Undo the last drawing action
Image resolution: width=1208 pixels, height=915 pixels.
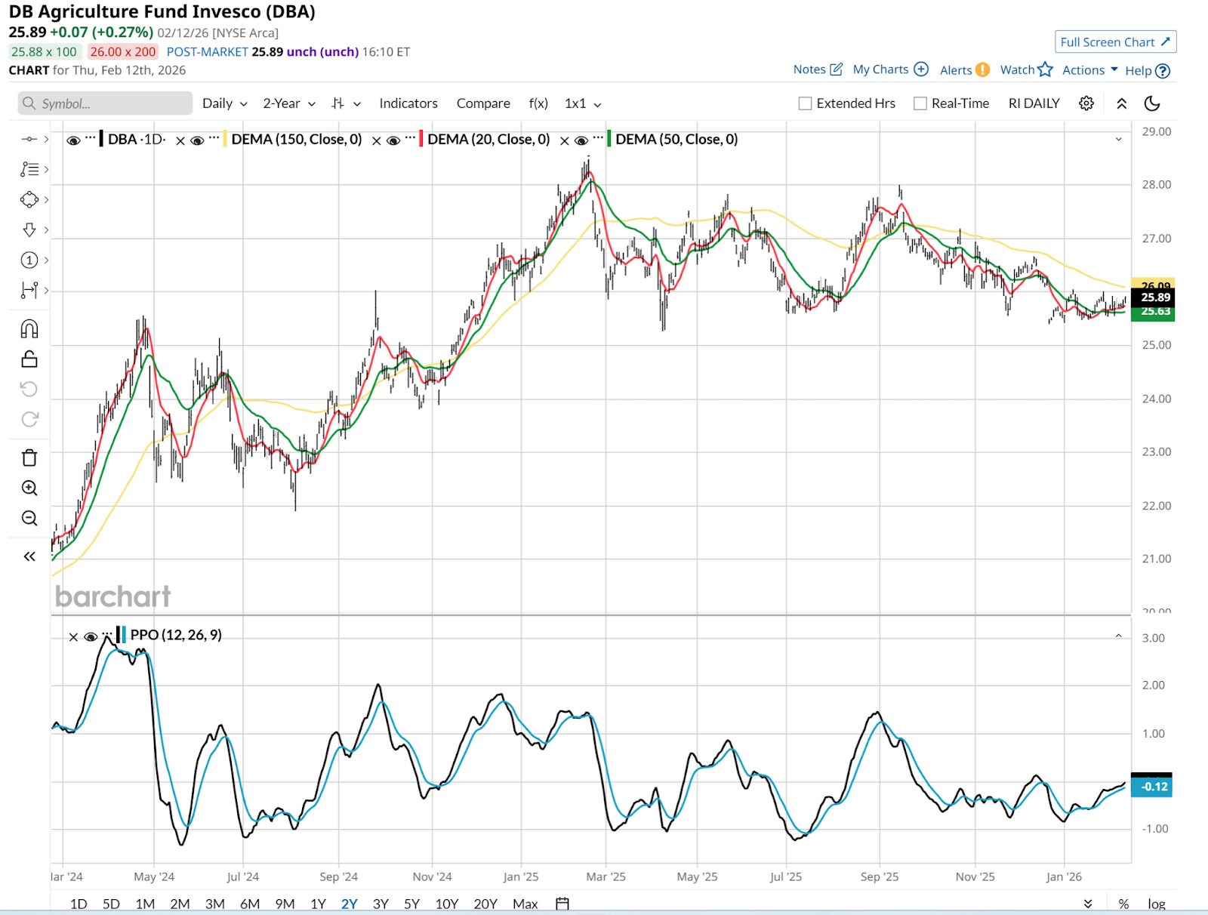(x=29, y=389)
